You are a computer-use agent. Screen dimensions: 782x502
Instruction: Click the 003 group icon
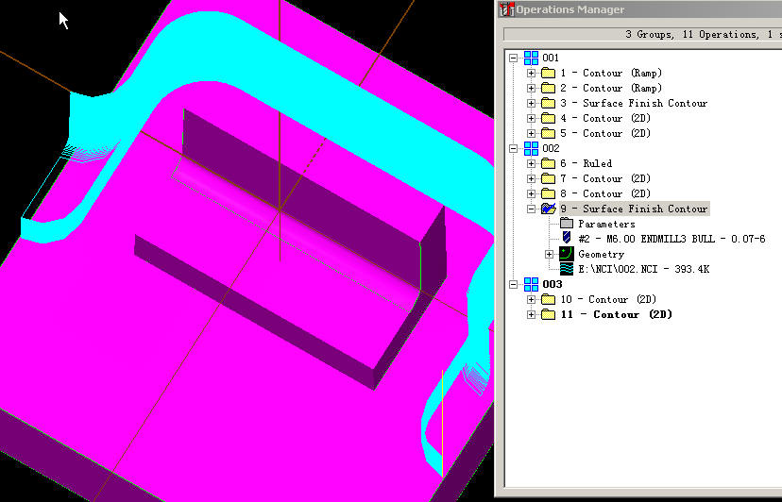tap(531, 284)
